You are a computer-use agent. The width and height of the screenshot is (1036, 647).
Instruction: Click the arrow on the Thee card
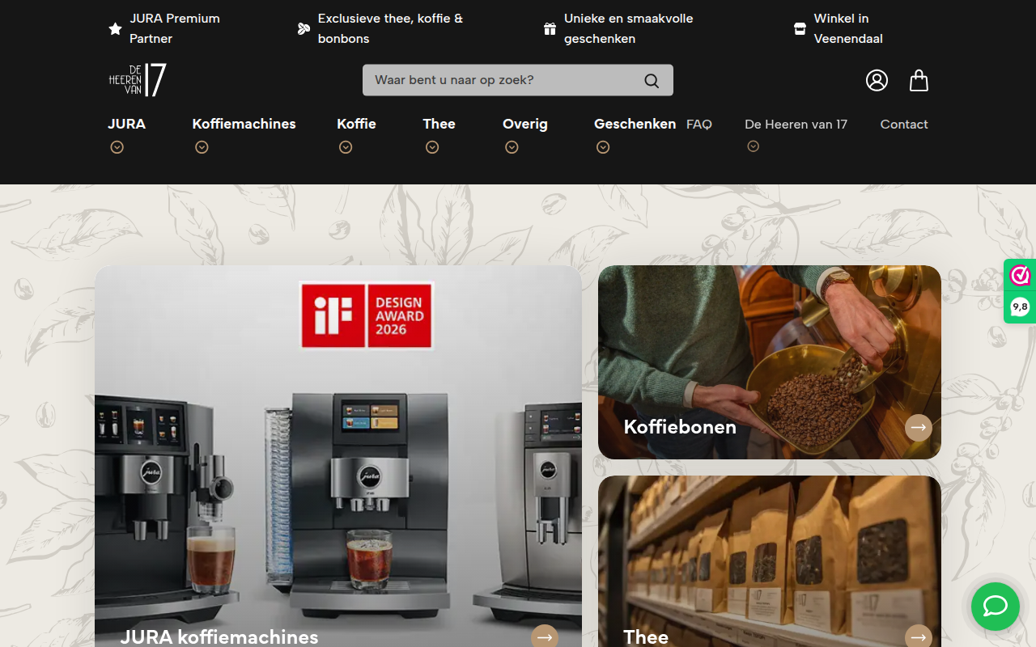tap(918, 637)
